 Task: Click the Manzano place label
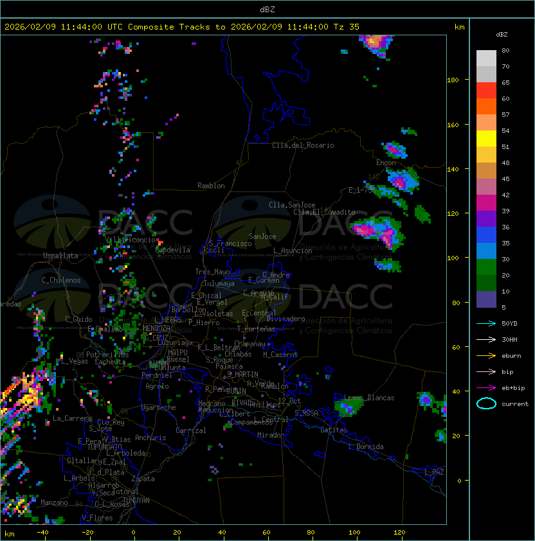click(x=54, y=502)
